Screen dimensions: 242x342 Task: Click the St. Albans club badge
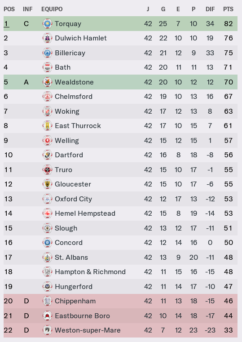[47, 257]
